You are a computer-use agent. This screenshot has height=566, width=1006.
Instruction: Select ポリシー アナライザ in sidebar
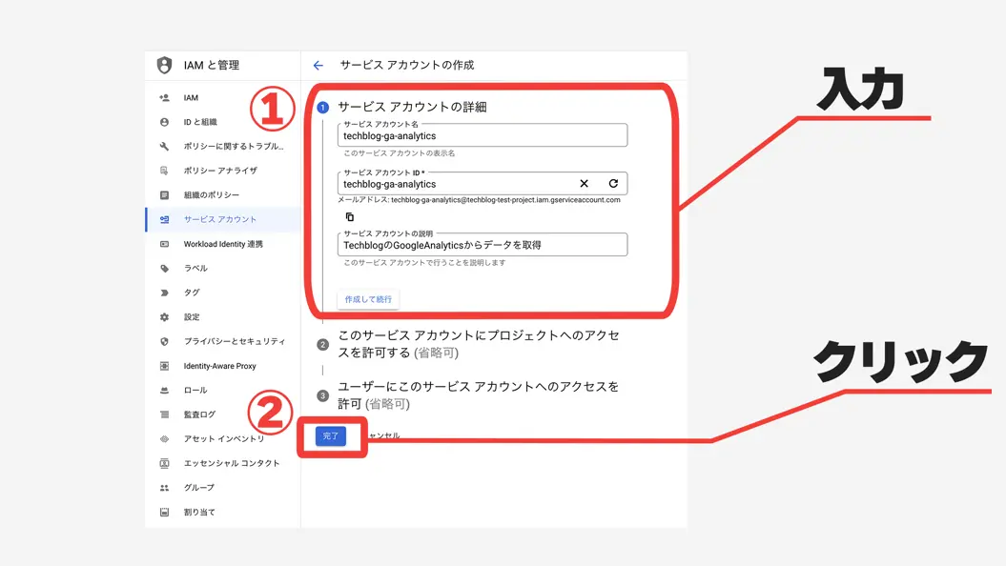(x=222, y=171)
